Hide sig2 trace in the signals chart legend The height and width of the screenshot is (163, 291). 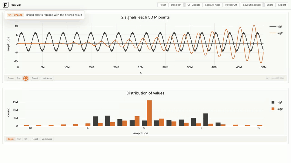pos(276,33)
